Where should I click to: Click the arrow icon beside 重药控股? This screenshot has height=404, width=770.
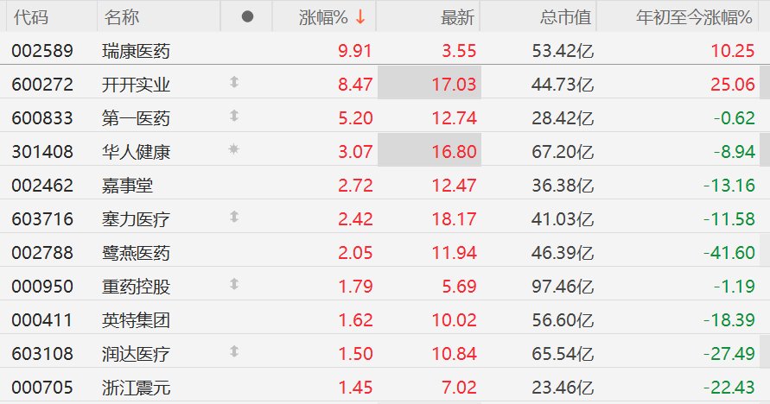point(234,284)
